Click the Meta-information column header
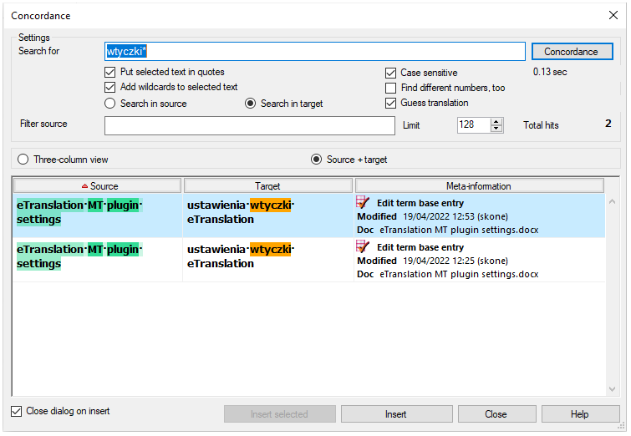The height and width of the screenshot is (436, 631). click(x=479, y=185)
